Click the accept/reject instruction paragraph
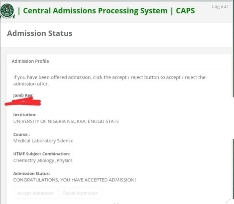 [x=109, y=81]
